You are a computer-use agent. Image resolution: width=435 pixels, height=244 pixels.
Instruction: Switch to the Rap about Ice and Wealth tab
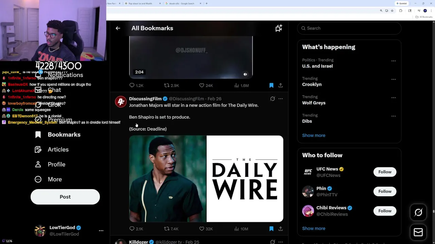pos(140,3)
